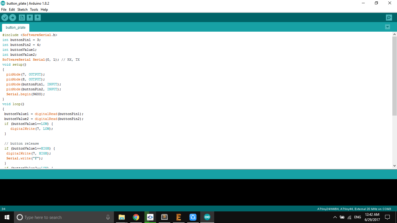The height and width of the screenshot is (223, 397).
Task: Open the Action Center notification icon
Action: (387, 217)
